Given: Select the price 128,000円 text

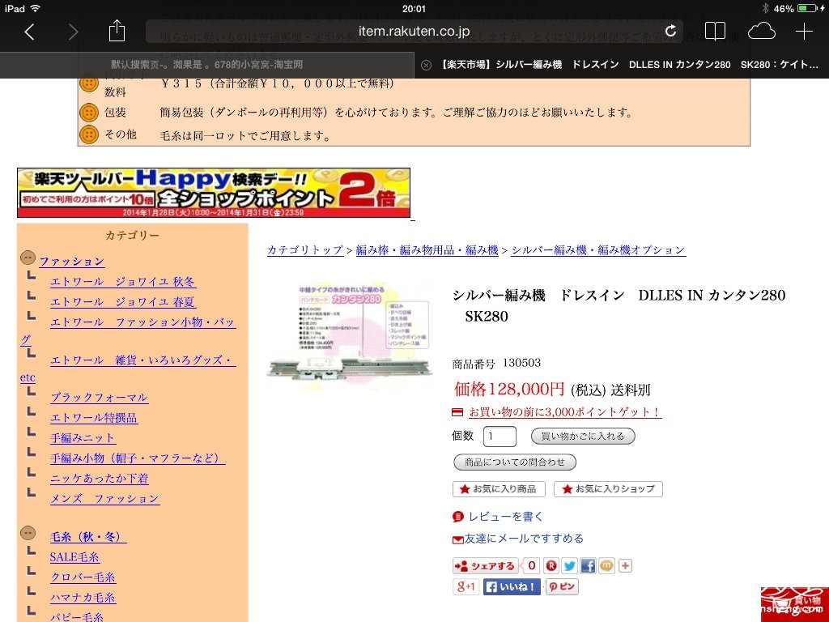Looking at the screenshot, I should [x=509, y=390].
